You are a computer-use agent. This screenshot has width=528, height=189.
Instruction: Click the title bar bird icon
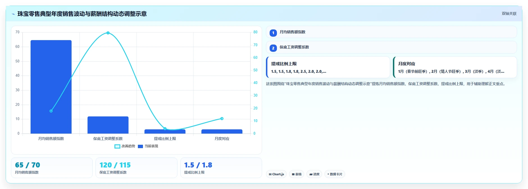click(x=13, y=14)
